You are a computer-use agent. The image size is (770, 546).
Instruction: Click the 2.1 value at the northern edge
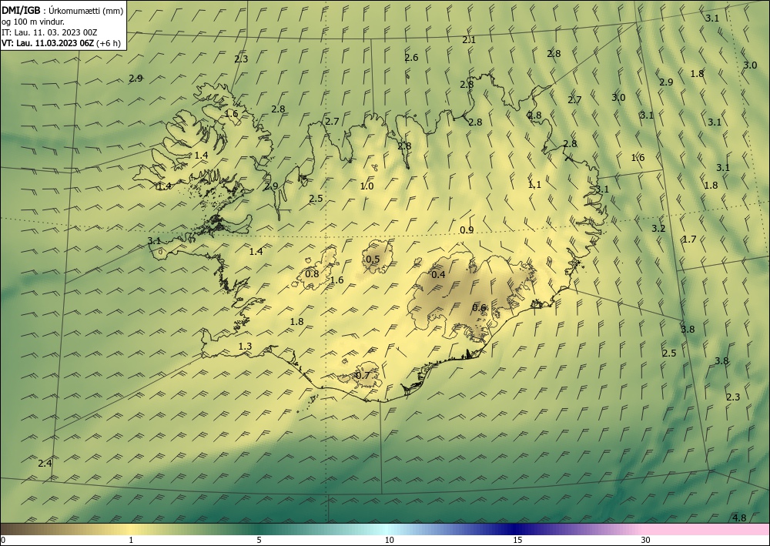pos(469,40)
